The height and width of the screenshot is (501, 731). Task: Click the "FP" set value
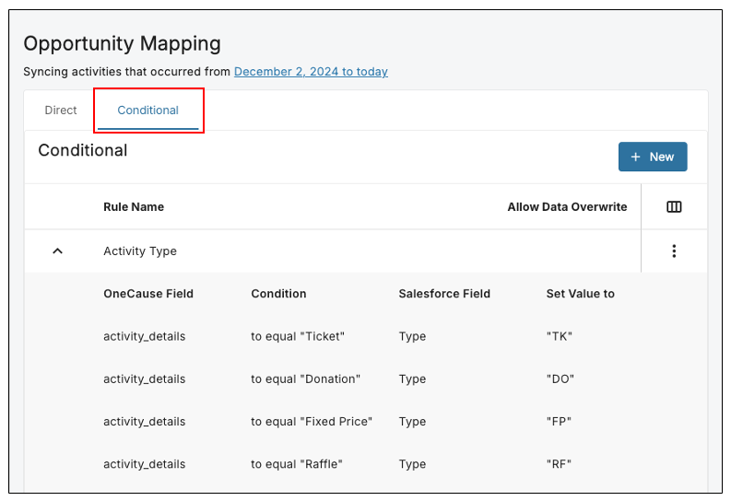click(559, 422)
